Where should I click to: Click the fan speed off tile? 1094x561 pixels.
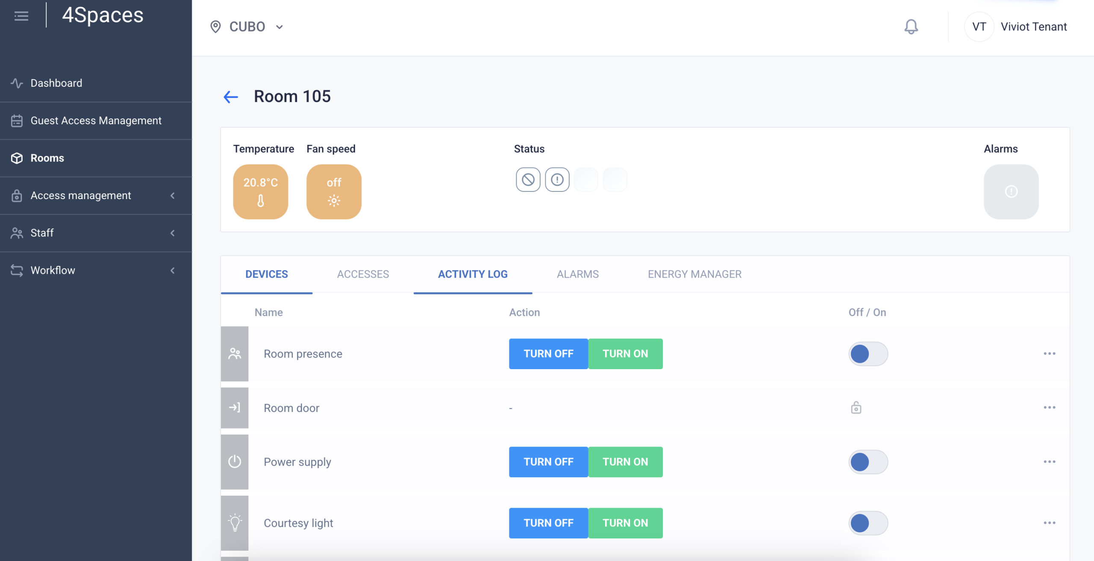[334, 191]
